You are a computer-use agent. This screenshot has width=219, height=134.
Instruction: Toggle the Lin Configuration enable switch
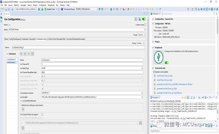pyautogui.click(x=144, y=19)
